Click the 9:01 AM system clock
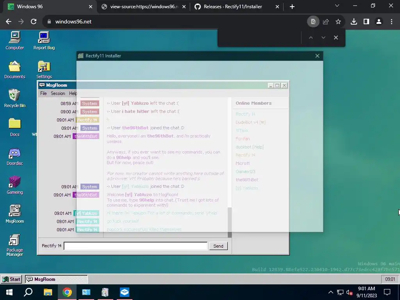 click(366, 292)
